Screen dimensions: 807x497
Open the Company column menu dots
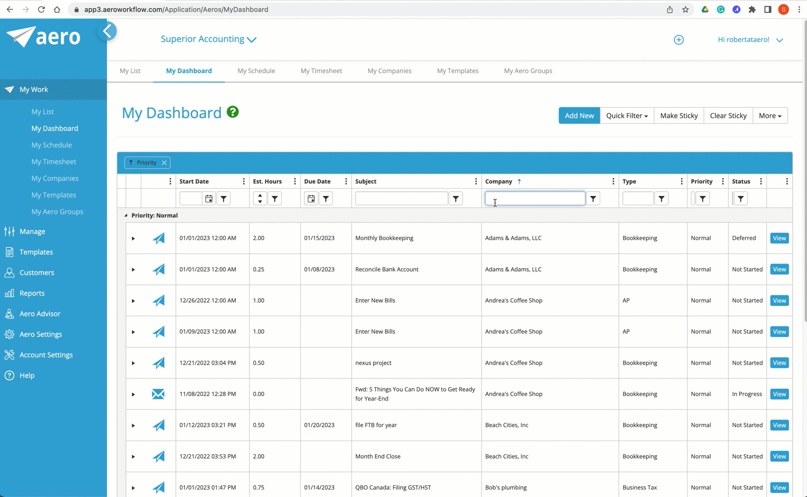pyautogui.click(x=613, y=181)
